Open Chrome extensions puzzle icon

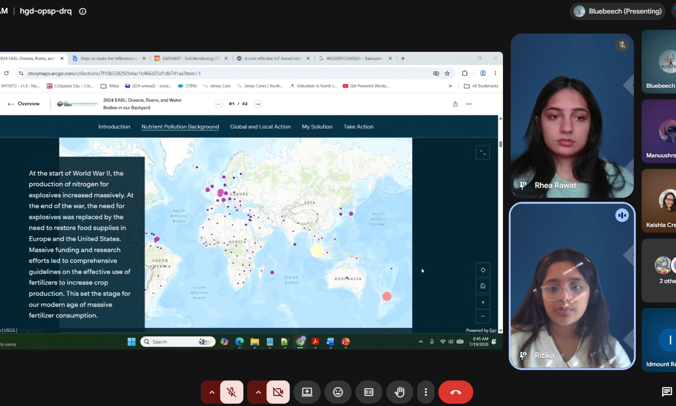[465, 73]
